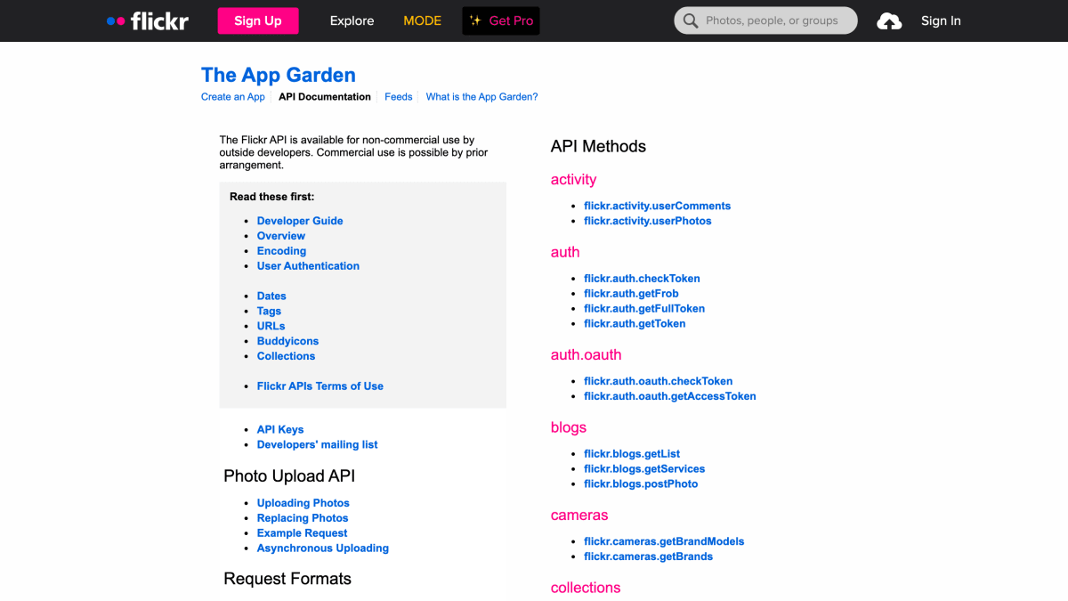Open flickr.auth.oauth.getAccessToken method
The width and height of the screenshot is (1068, 601).
pyautogui.click(x=670, y=396)
